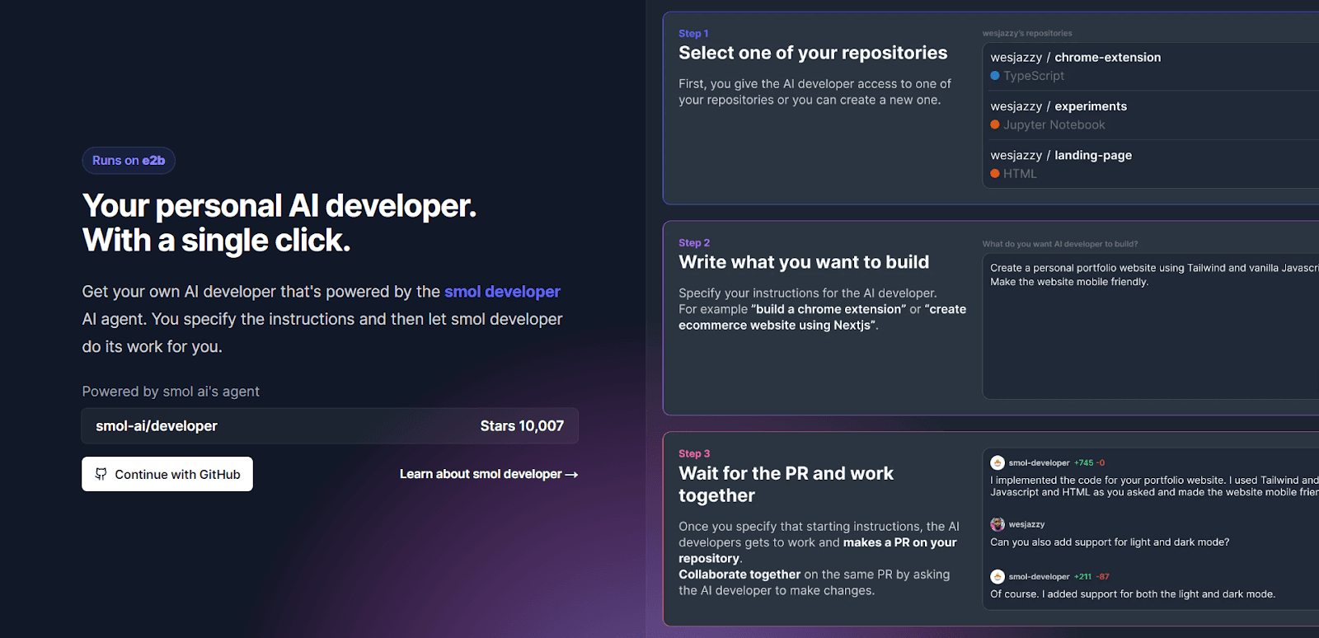Click into the portfolio website instructions text box
Viewport: 1319px width, 638px height.
coord(1151,326)
